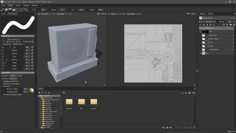The height and width of the screenshot is (133, 236).
Task: Add an adjustment layer icon
Action: (207, 25)
